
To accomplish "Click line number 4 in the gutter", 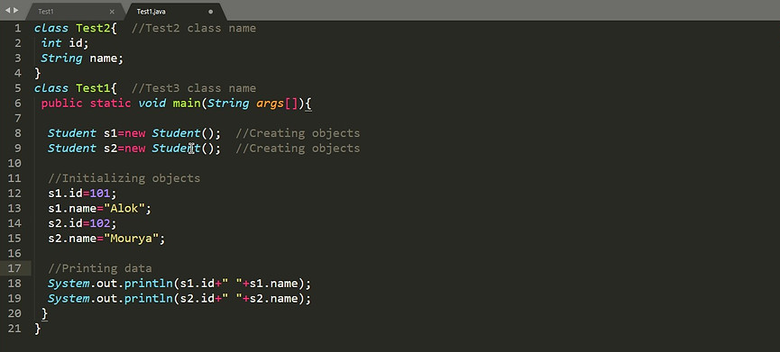I will coord(18,74).
